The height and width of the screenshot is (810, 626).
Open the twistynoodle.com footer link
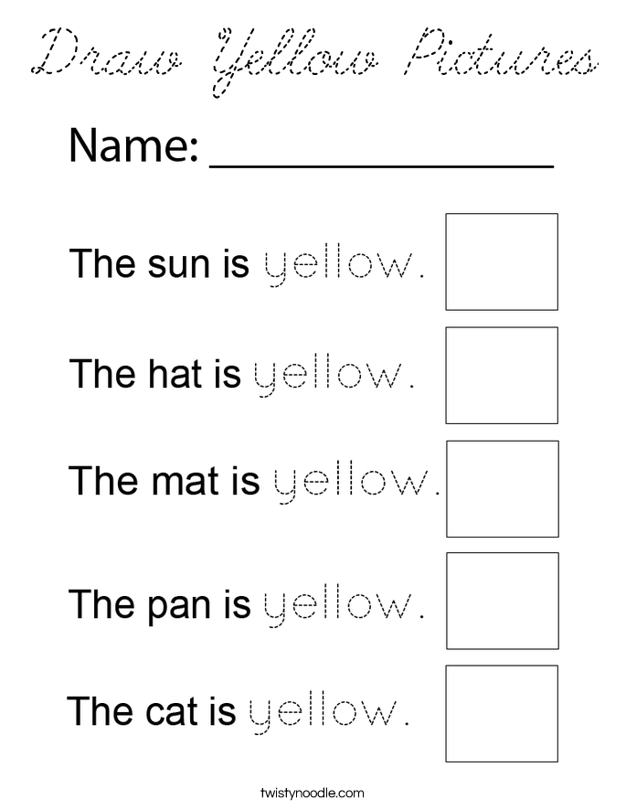pyautogui.click(x=312, y=793)
